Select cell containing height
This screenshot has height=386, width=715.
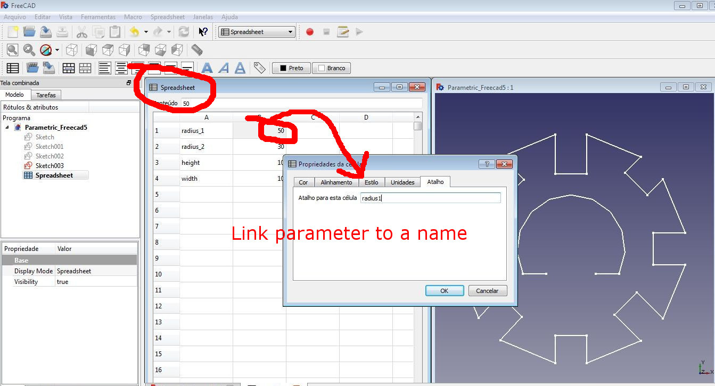coord(206,163)
